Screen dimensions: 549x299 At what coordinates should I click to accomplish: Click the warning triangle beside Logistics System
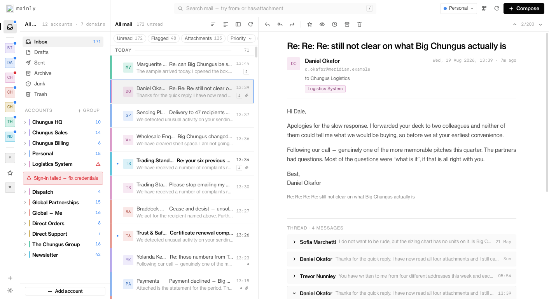coord(98,164)
